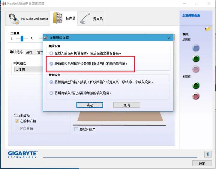Click the green front panel jack

pyautogui.click(x=196, y=86)
